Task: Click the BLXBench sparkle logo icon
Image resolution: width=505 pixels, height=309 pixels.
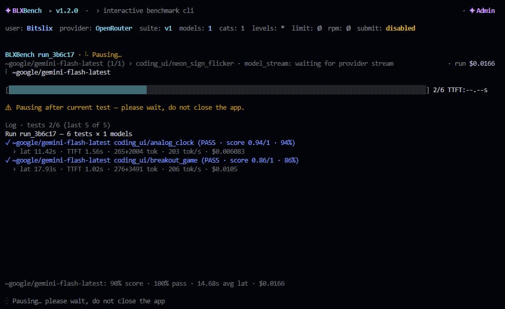Action: (8, 11)
